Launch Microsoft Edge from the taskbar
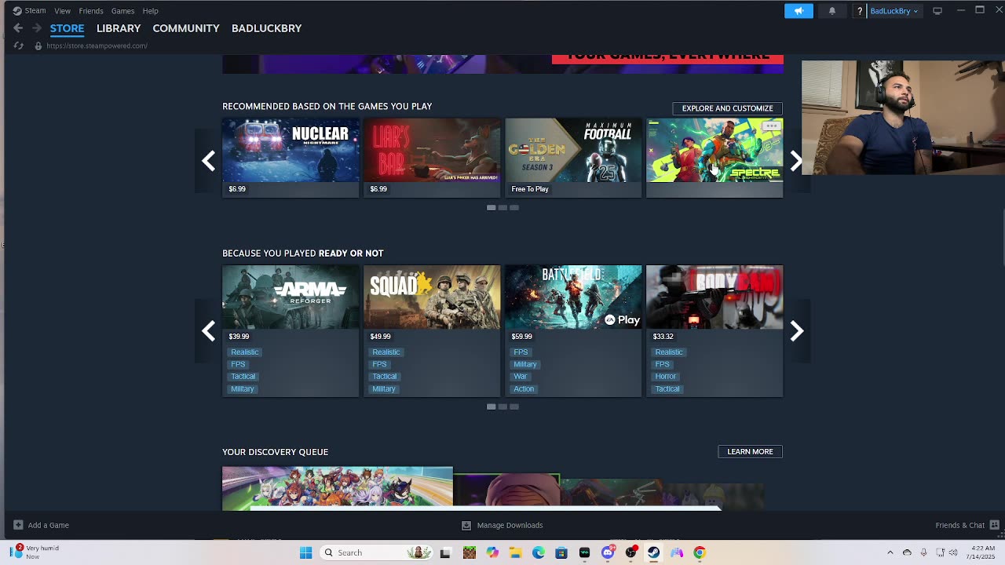This screenshot has height=565, width=1005. (539, 552)
